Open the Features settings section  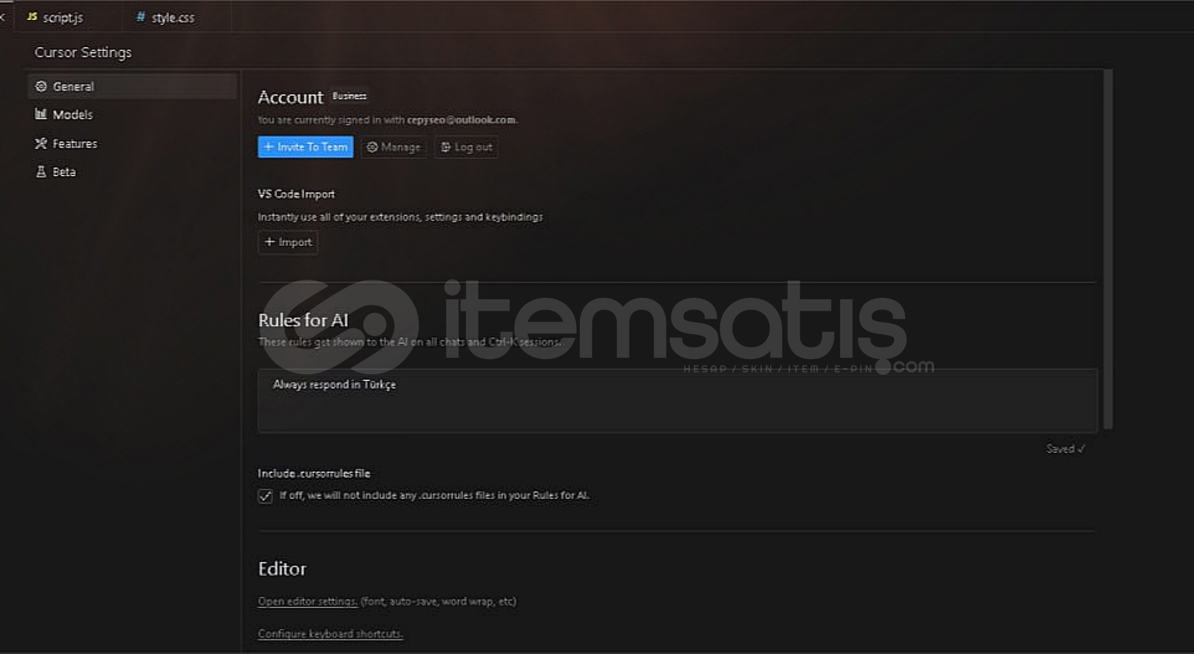click(x=75, y=144)
